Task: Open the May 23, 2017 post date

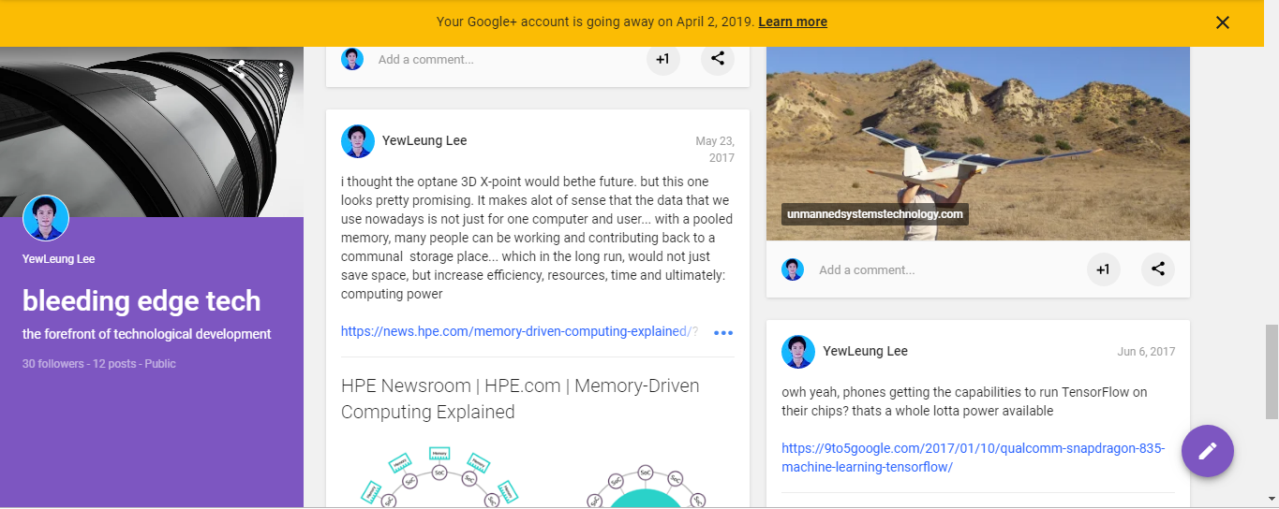Action: (715, 150)
